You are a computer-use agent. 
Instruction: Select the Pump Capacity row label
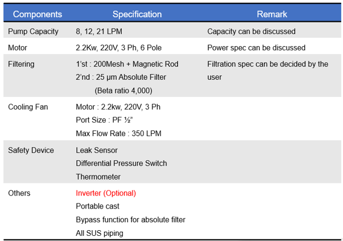pos(33,31)
